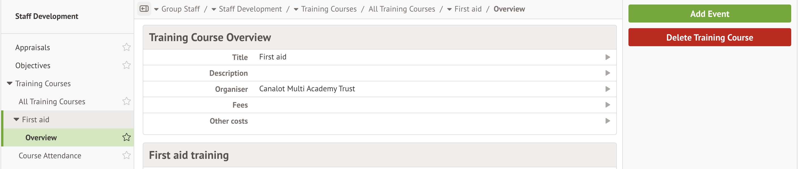Follow the All Training Courses breadcrumb link
Image resolution: width=798 pixels, height=169 pixels.
tap(402, 9)
